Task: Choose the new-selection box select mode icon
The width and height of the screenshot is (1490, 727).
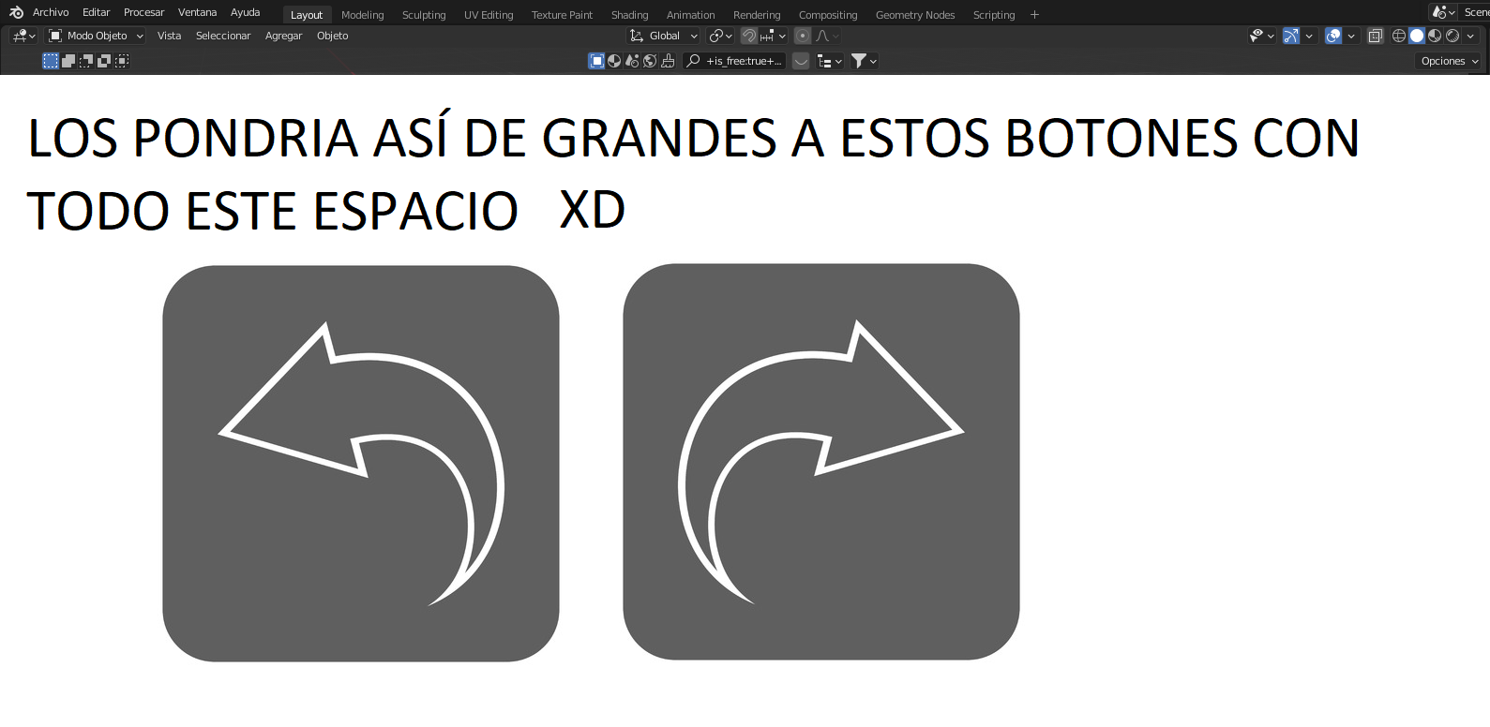Action: pyautogui.click(x=51, y=61)
